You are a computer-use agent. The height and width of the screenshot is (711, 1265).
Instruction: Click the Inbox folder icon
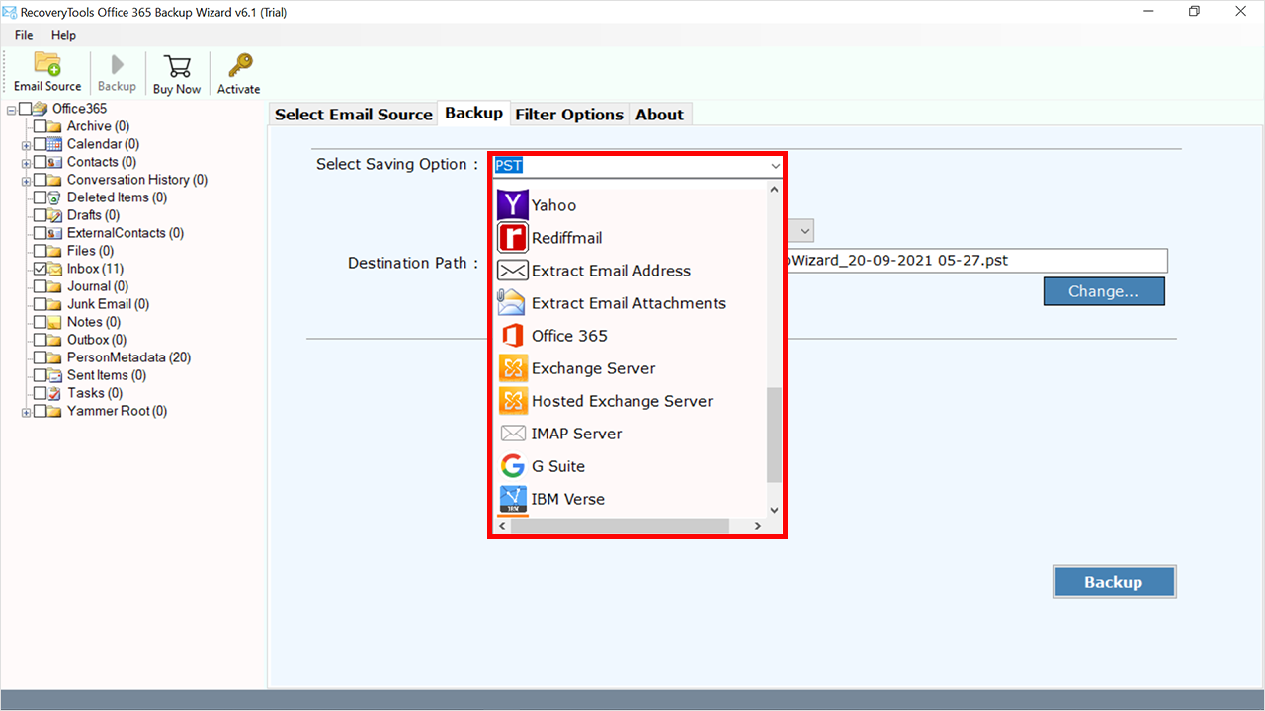[56, 269]
